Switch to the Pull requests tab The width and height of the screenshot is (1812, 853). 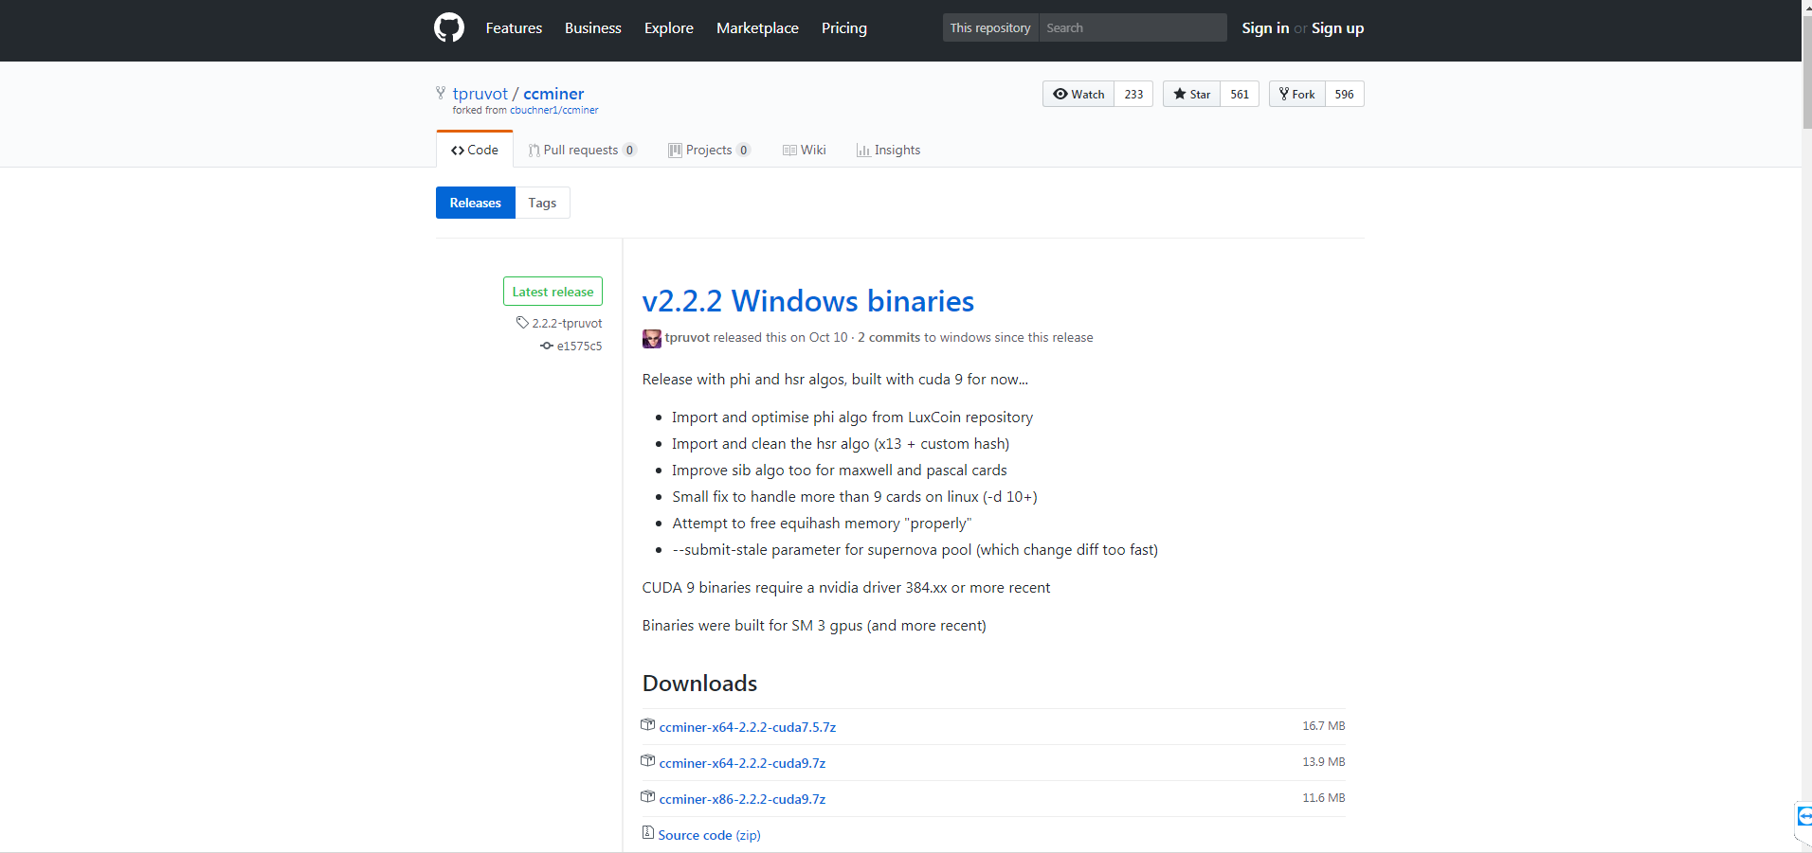582,150
